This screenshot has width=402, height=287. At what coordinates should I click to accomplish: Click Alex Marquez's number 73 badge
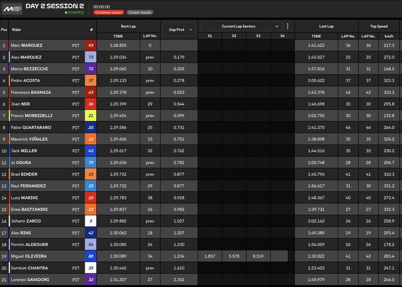(91, 57)
